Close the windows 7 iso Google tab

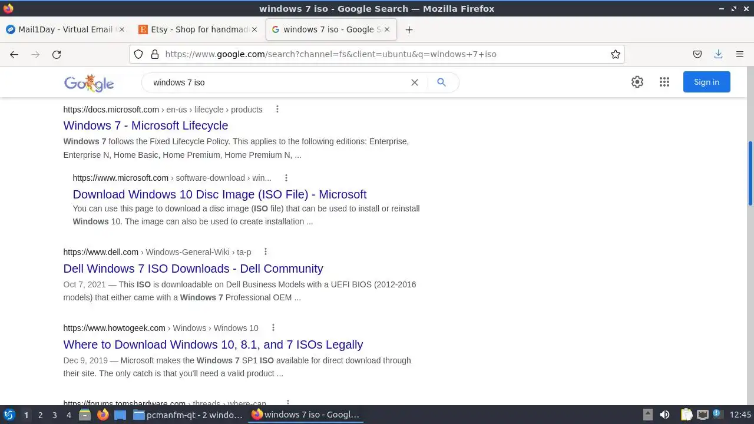(386, 29)
